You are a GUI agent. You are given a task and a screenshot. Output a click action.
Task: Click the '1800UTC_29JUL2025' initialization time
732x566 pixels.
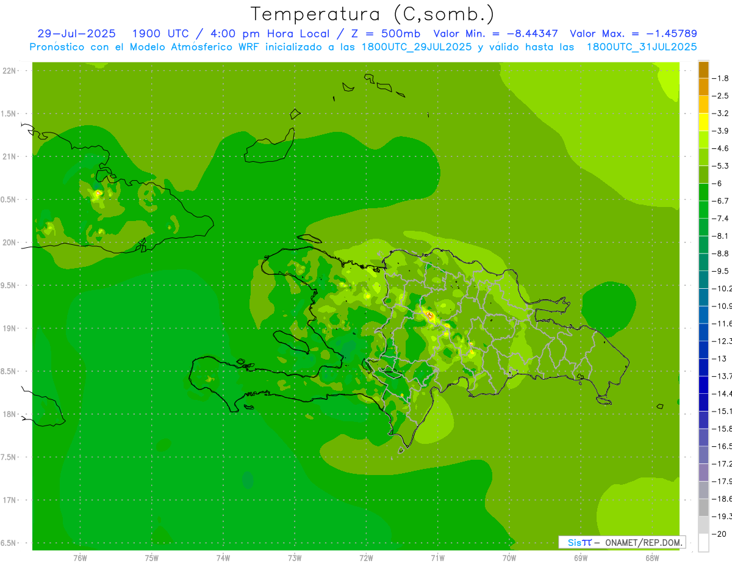point(416,46)
